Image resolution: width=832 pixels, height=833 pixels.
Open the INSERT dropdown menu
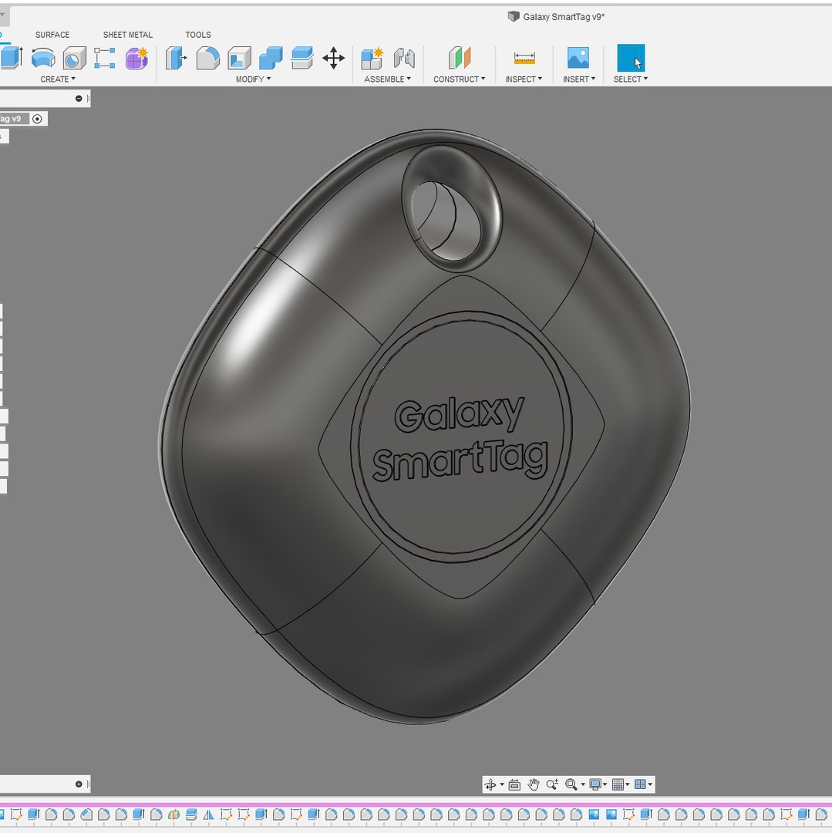579,79
